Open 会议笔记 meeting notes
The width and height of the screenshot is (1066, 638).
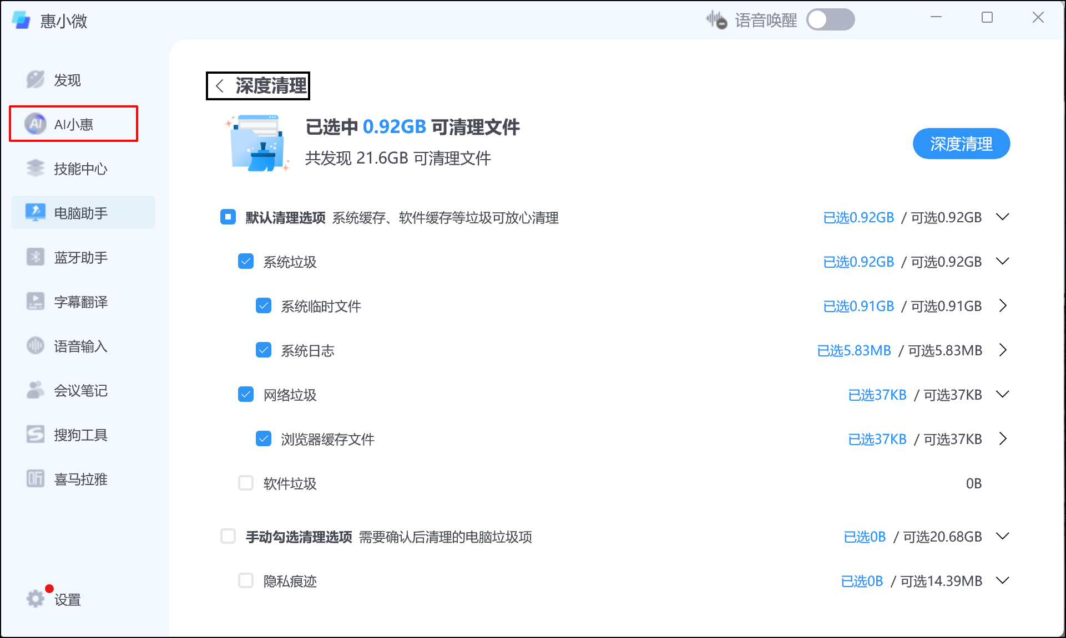80,390
